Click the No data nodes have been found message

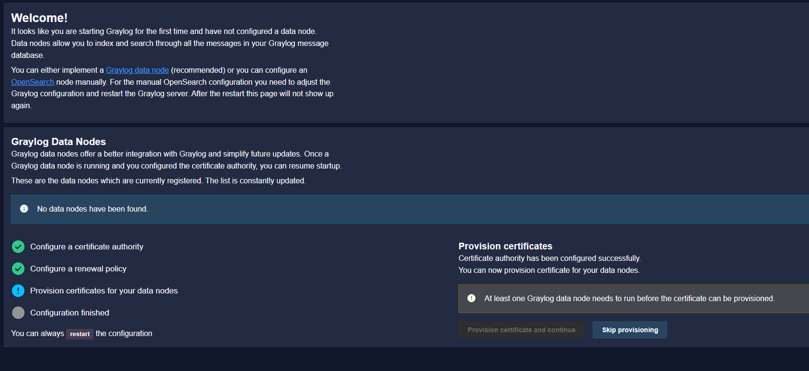[92, 209]
